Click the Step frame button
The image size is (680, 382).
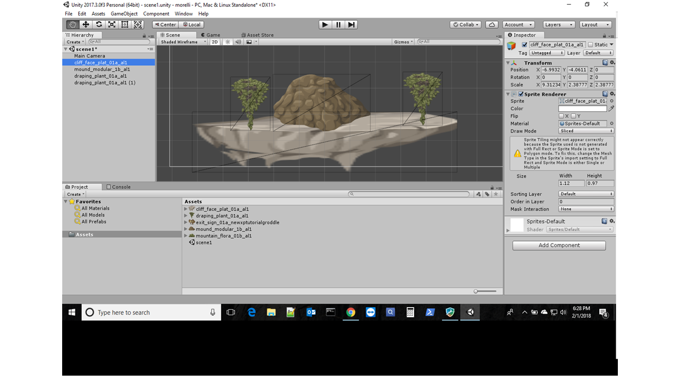(x=351, y=24)
